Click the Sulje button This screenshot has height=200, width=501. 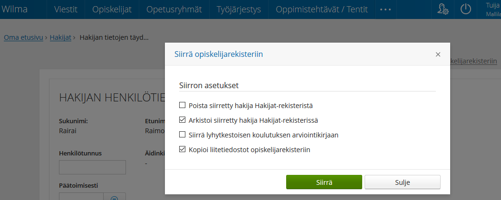(402, 182)
